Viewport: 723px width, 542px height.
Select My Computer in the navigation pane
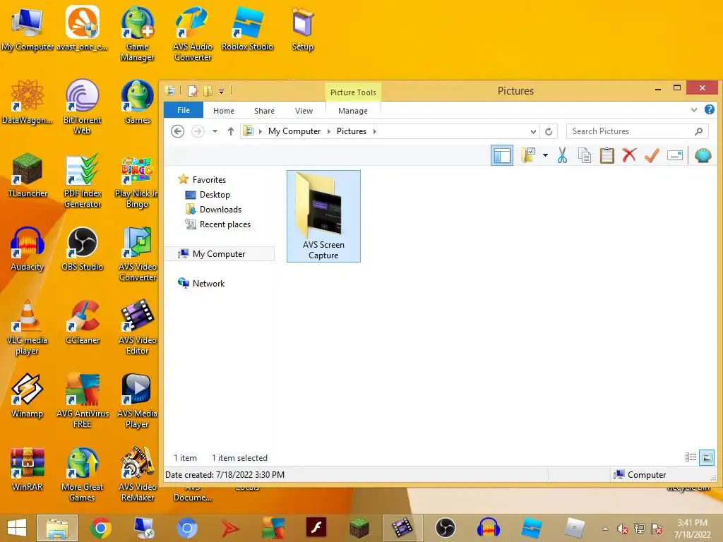coord(219,253)
